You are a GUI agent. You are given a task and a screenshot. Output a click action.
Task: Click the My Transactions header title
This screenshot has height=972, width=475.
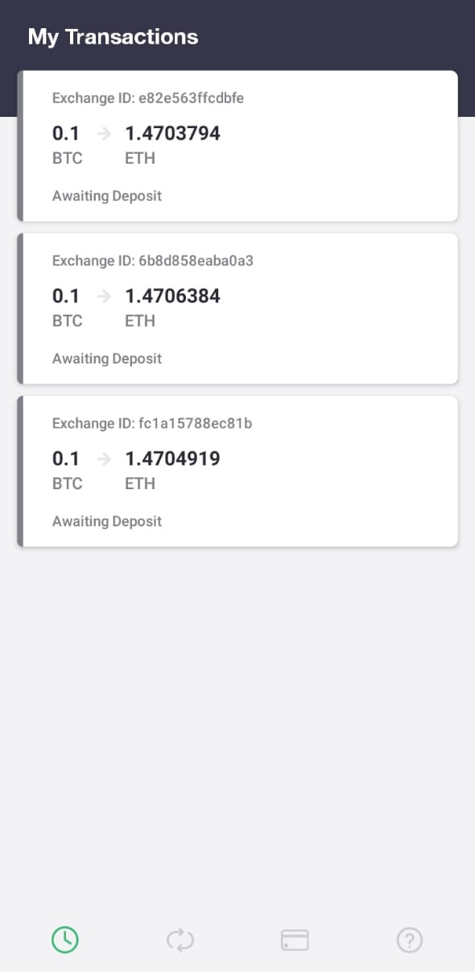(x=113, y=37)
